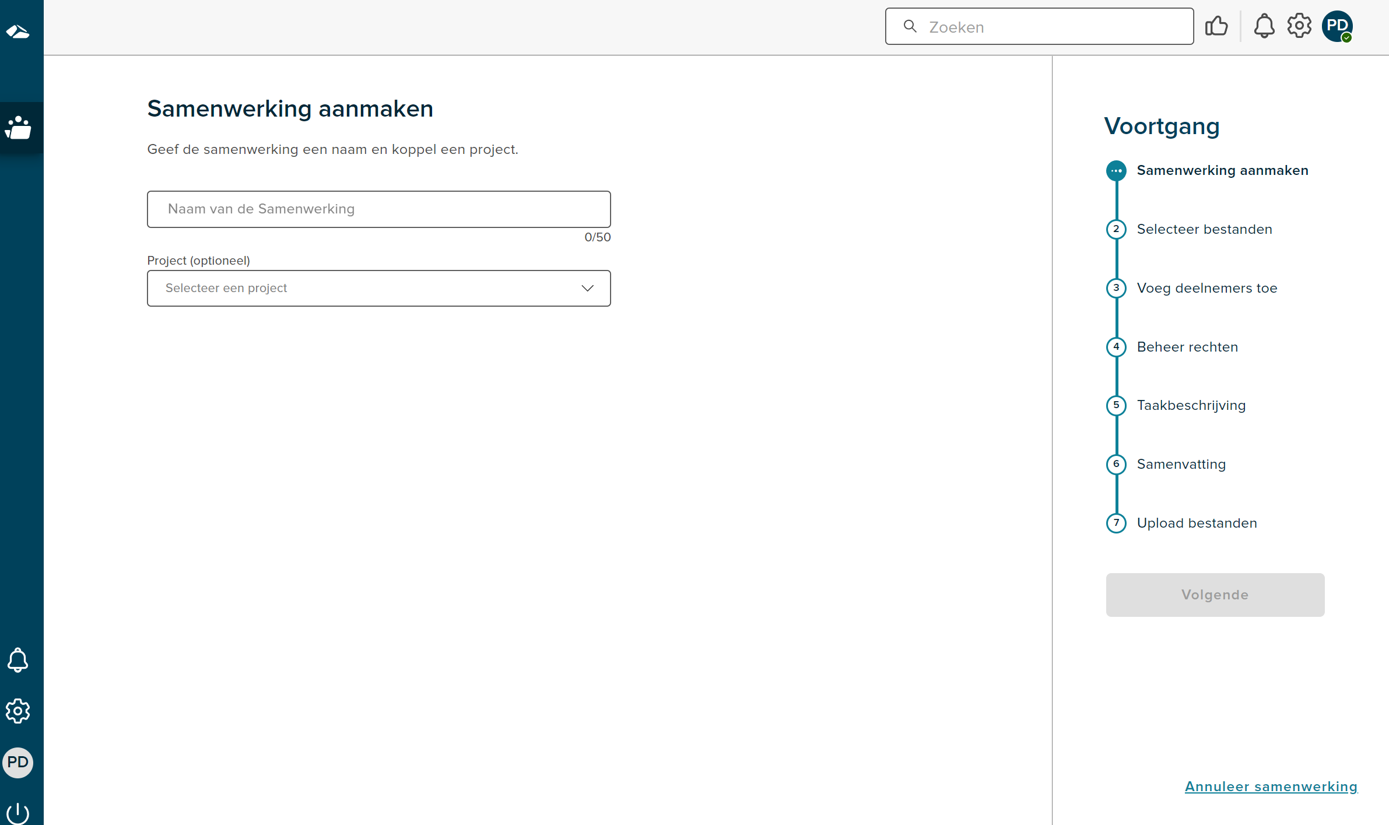Click the step 5 circle marker
This screenshot has height=825, width=1389.
(1116, 405)
